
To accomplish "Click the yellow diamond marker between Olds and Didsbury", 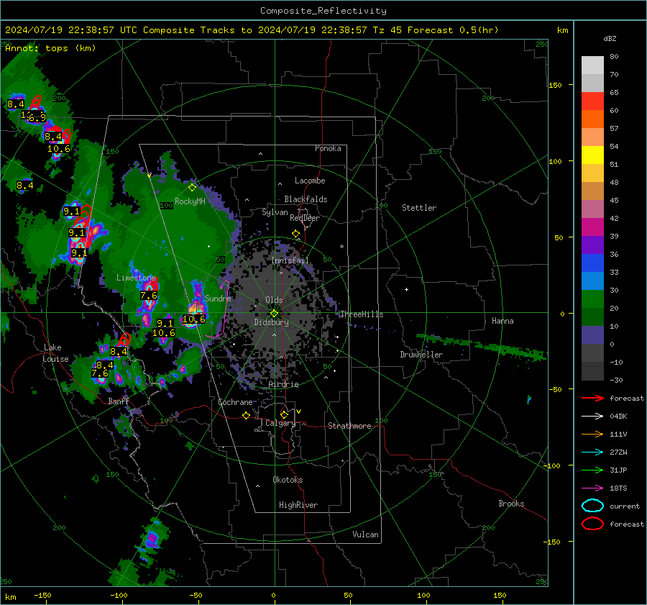I will tap(274, 314).
